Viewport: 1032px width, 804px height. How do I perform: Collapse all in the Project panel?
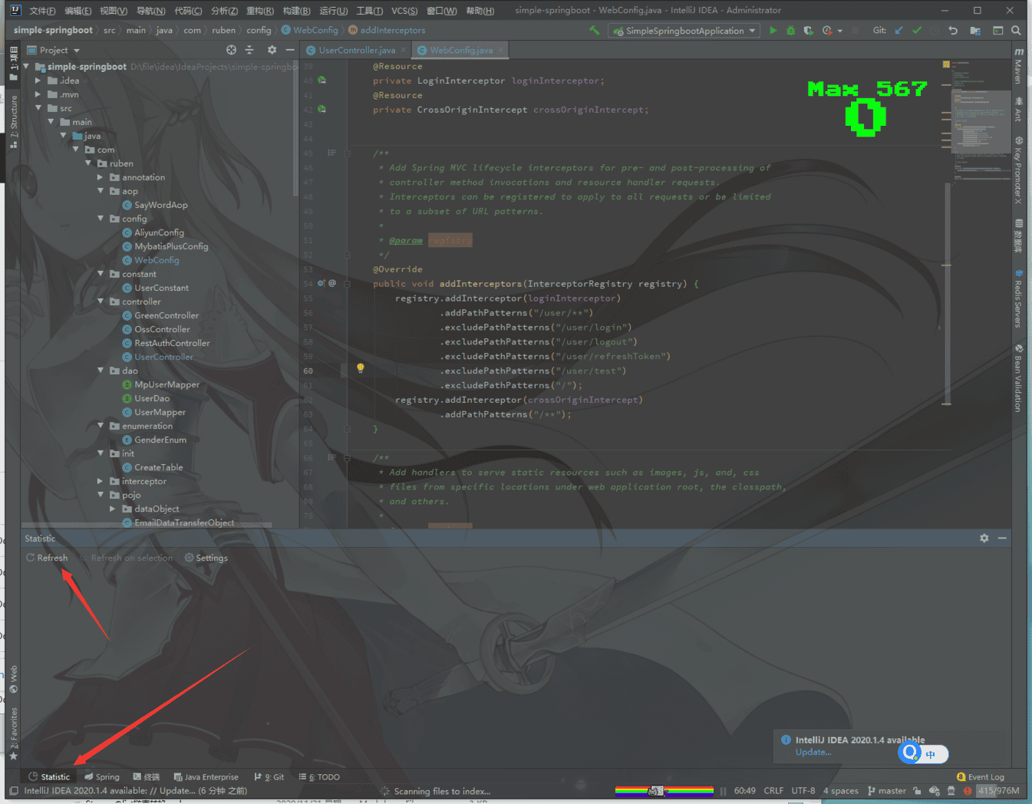[x=249, y=50]
